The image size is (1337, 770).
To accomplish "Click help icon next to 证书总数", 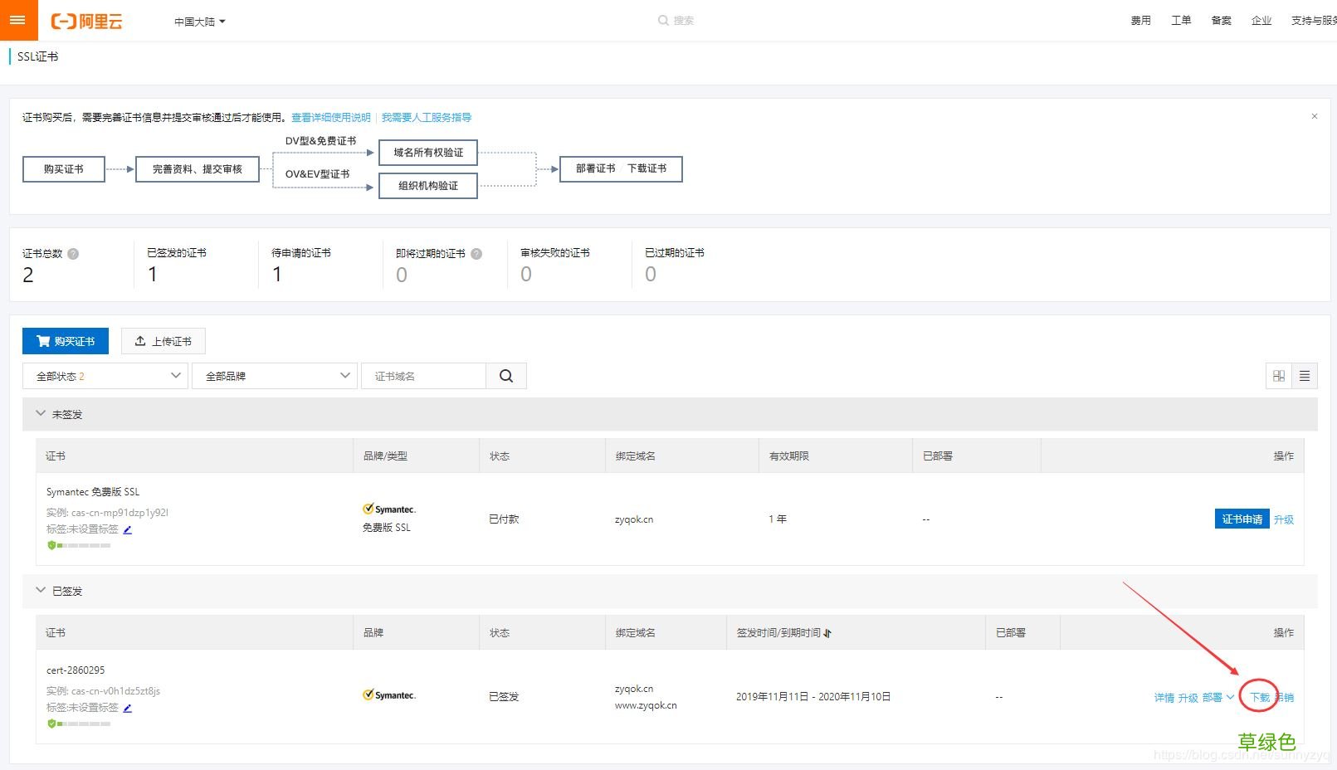I will point(73,254).
